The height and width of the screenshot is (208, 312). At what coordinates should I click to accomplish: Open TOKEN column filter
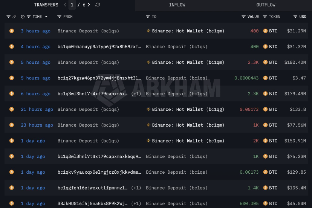265,17
